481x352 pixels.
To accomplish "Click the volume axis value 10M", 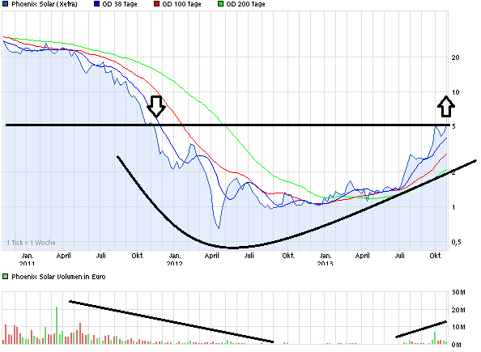I will 458,327.
